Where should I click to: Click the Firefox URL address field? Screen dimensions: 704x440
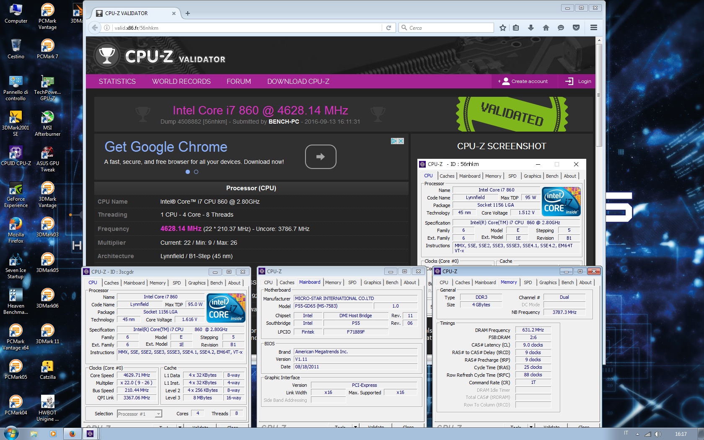pyautogui.click(x=247, y=28)
